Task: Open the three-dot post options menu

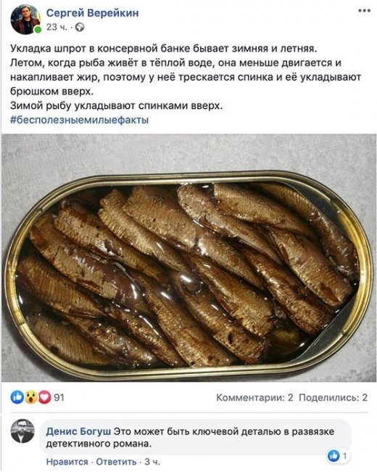Action: click(x=364, y=11)
